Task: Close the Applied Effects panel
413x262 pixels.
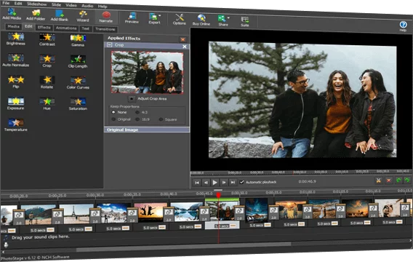Action: point(183,39)
